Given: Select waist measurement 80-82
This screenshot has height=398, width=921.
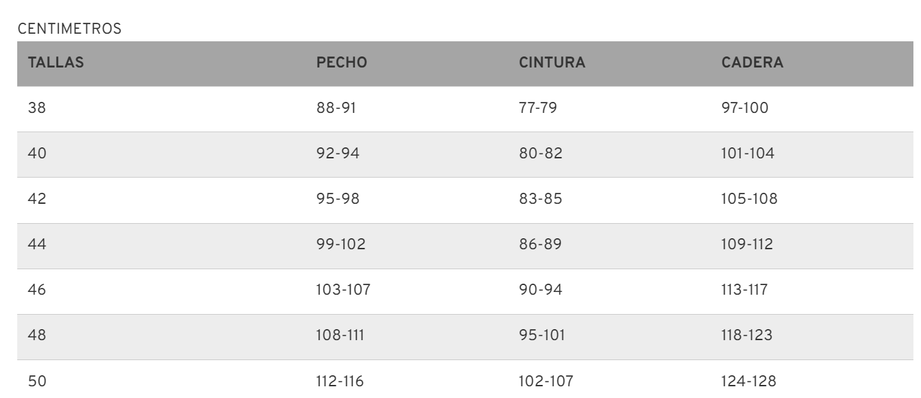Looking at the screenshot, I should click(x=540, y=154).
